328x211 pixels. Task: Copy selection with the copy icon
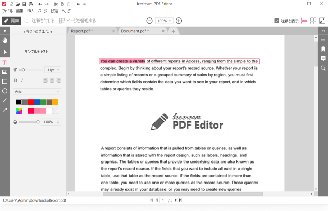(62, 4)
